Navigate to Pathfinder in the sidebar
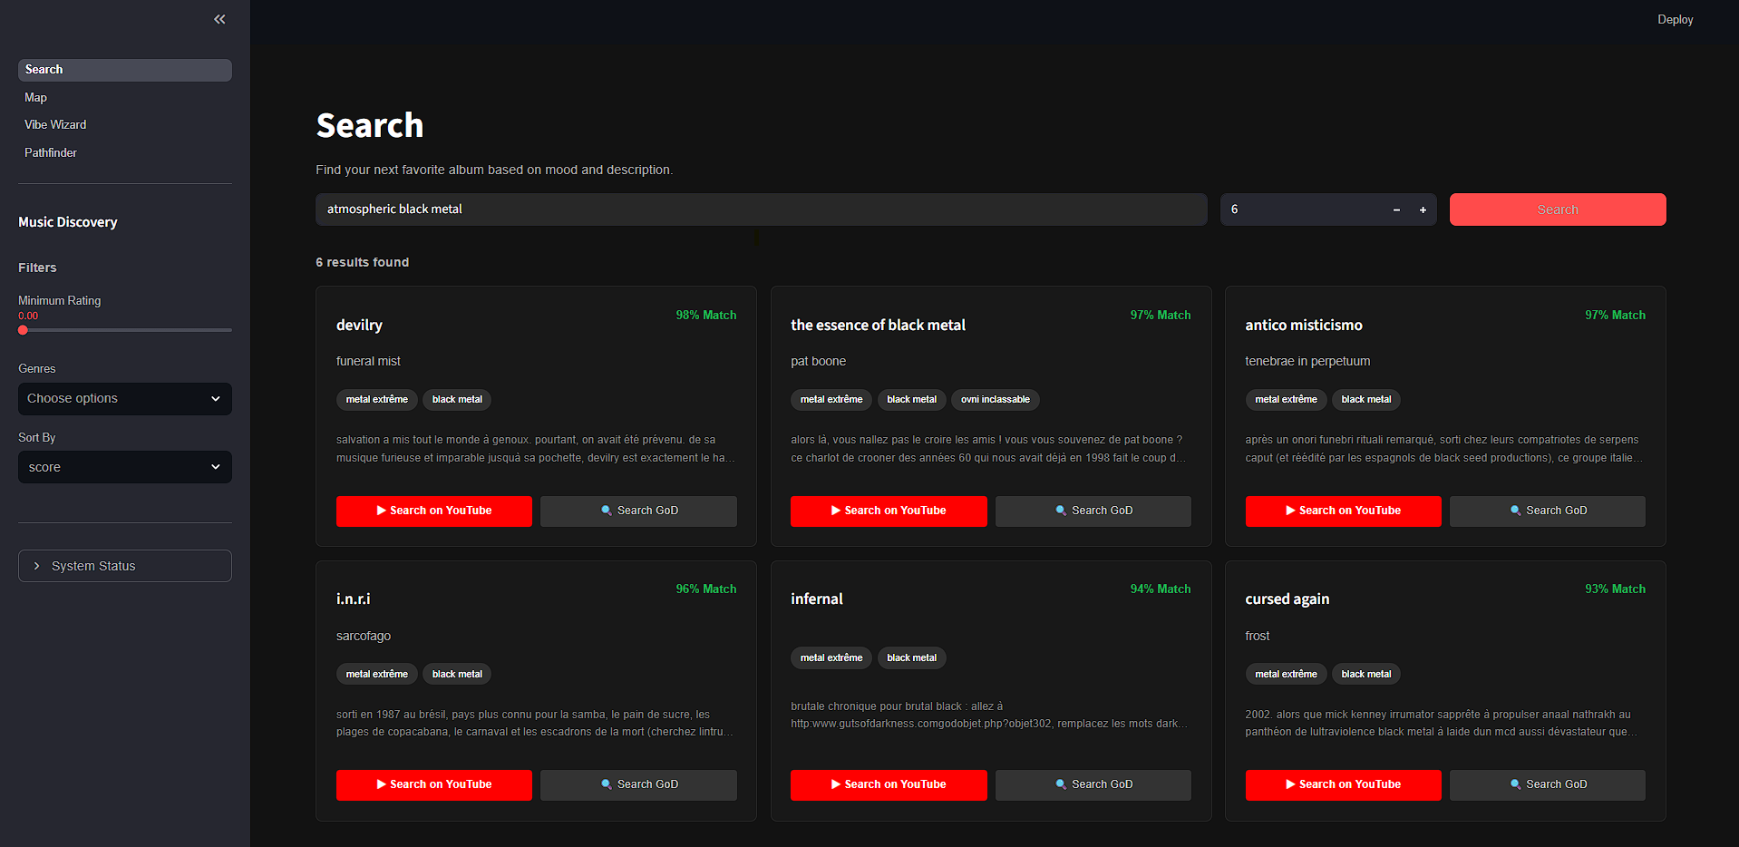1739x847 pixels. pyautogui.click(x=50, y=152)
